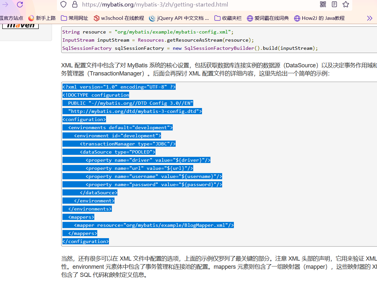The height and width of the screenshot is (285, 377).
Task: Click the mybatis.org URL in address bar
Action: pos(155,5)
